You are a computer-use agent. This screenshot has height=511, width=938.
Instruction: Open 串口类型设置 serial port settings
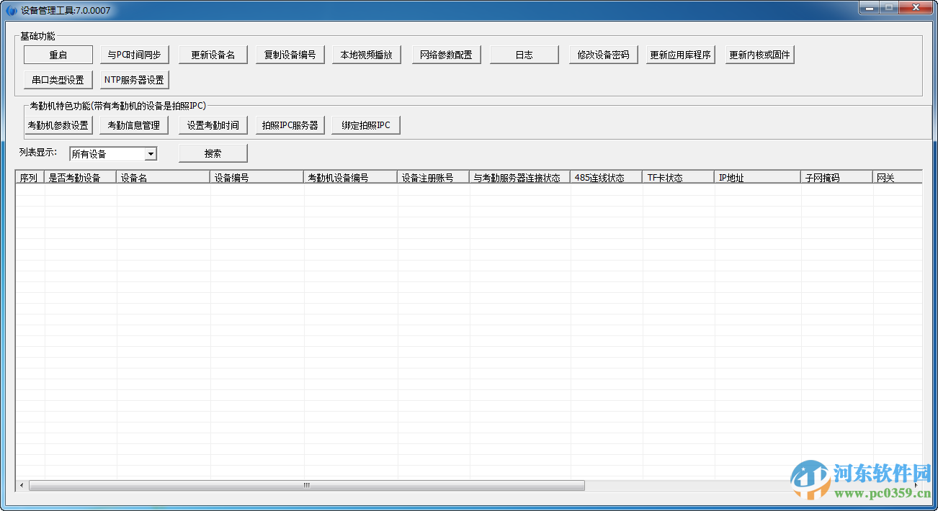click(x=57, y=79)
